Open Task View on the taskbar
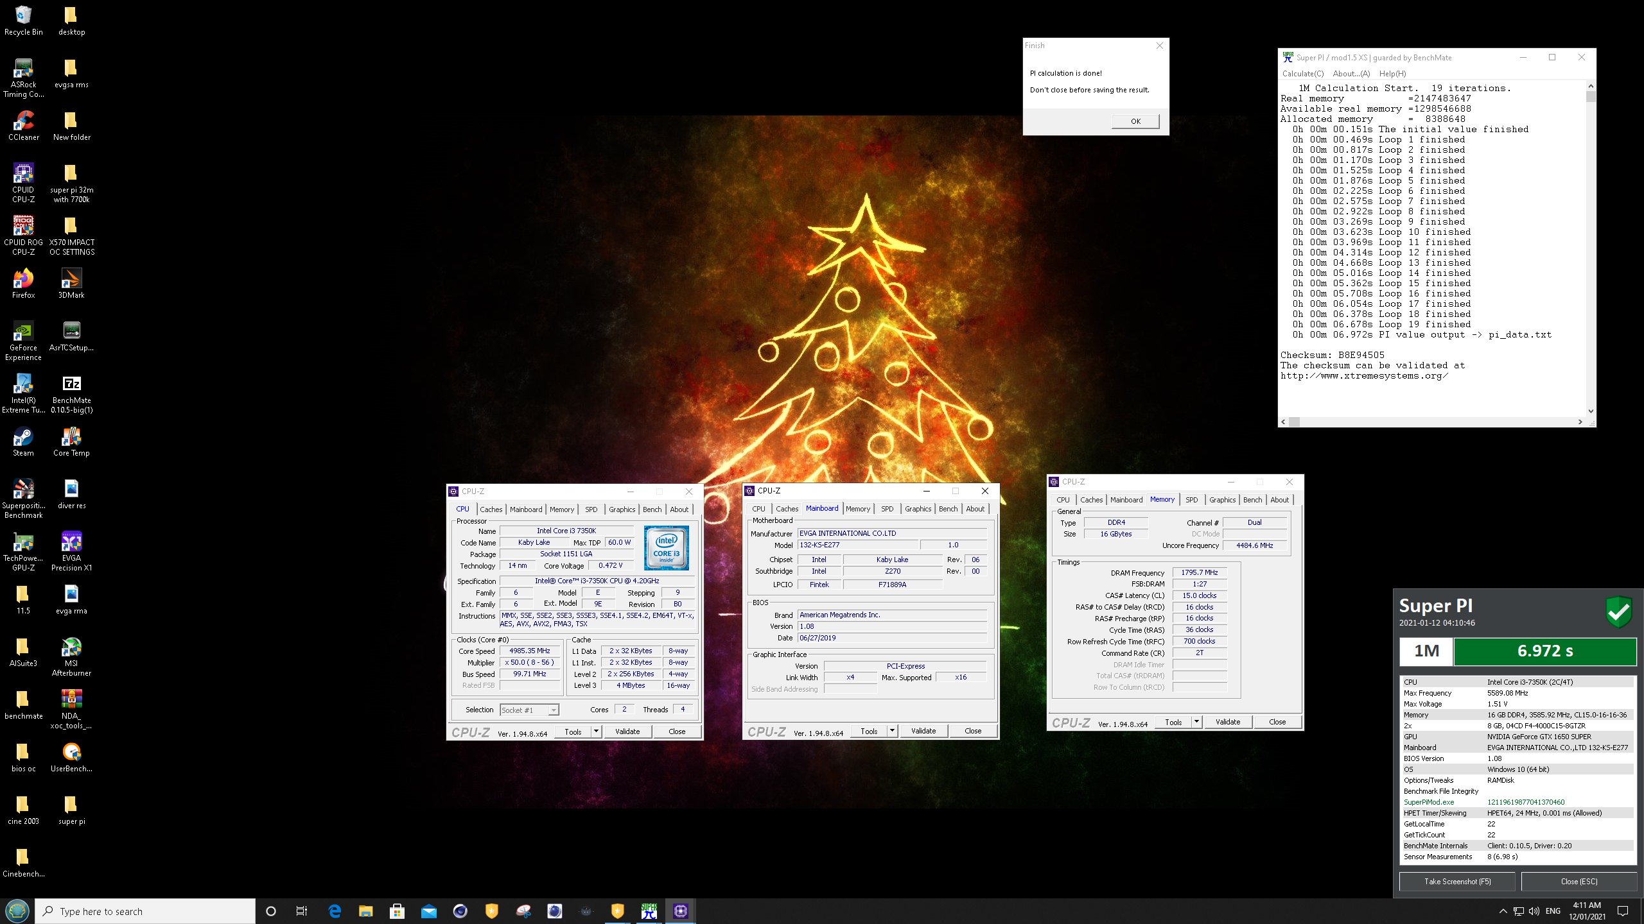The image size is (1644, 924). point(302,911)
